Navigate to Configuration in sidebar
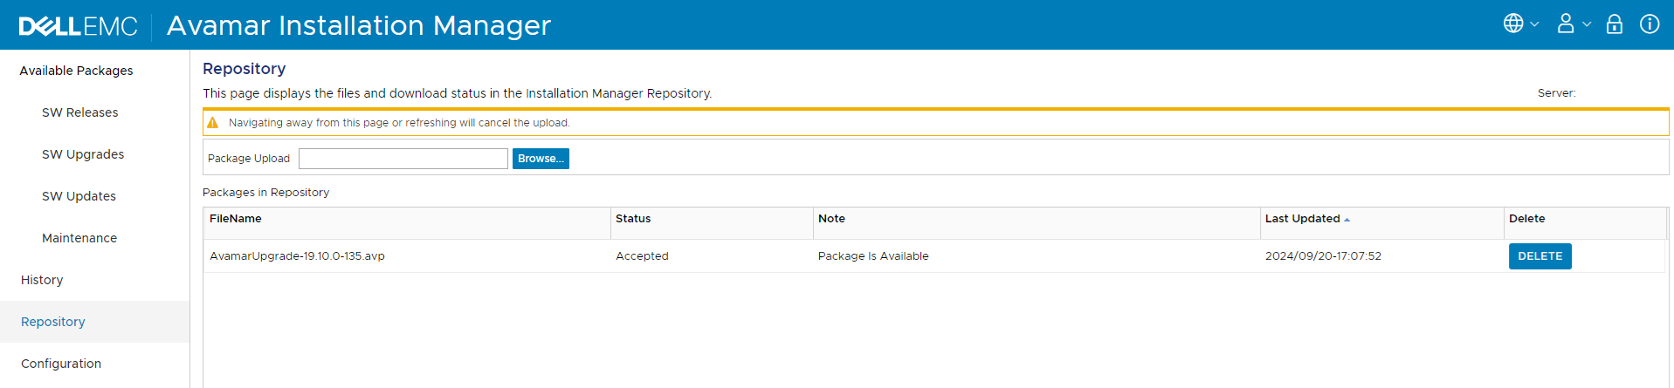 [61, 364]
